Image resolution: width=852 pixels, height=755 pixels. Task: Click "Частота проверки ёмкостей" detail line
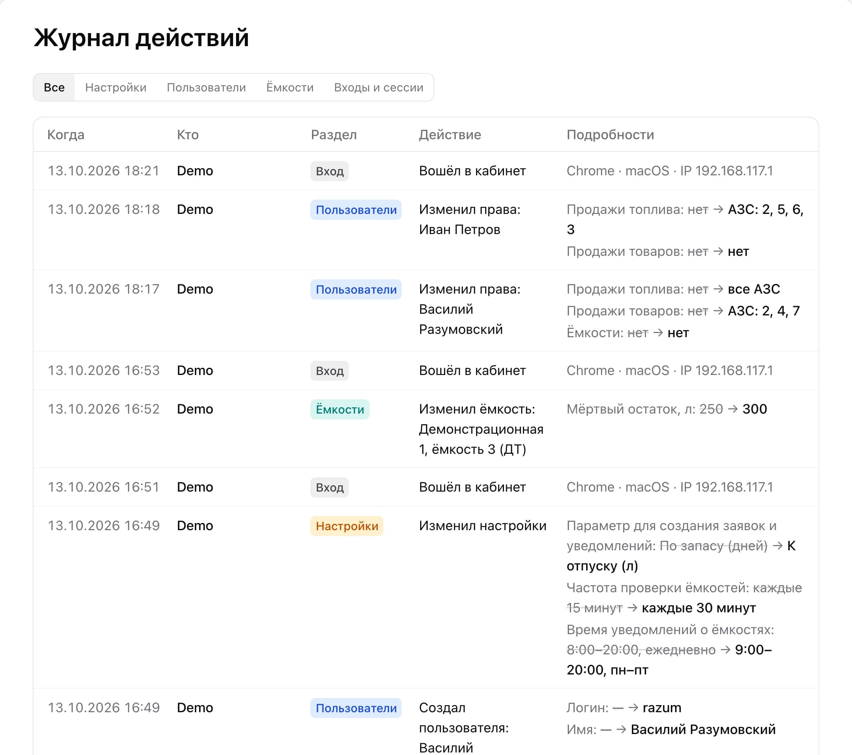pyautogui.click(x=684, y=598)
